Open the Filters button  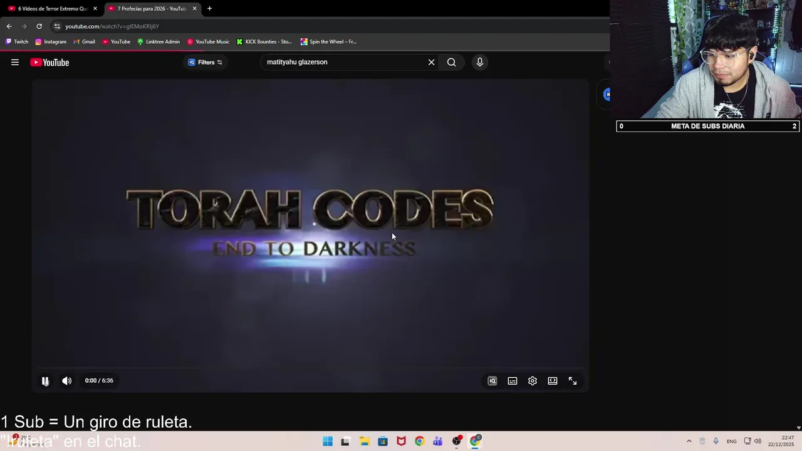[x=206, y=62]
